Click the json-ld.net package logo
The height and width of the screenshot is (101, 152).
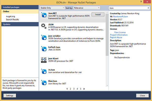pos(43,60)
